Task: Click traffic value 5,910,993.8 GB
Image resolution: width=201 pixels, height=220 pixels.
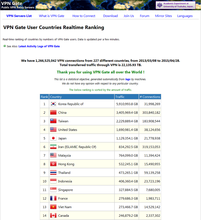Action: coord(127,104)
